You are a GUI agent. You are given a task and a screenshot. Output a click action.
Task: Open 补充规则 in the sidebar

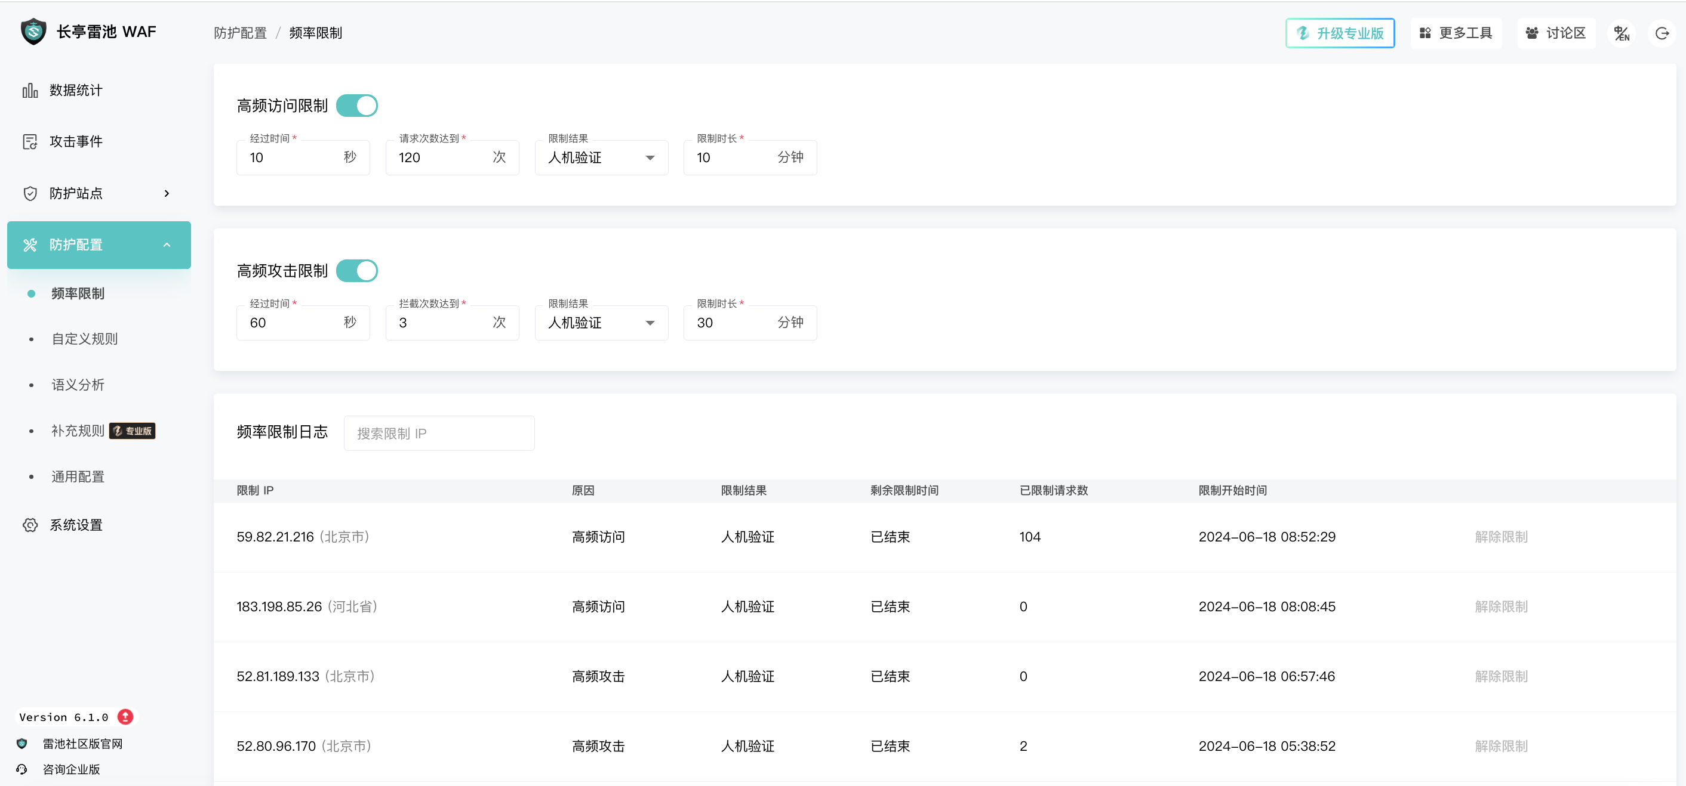pyautogui.click(x=78, y=431)
